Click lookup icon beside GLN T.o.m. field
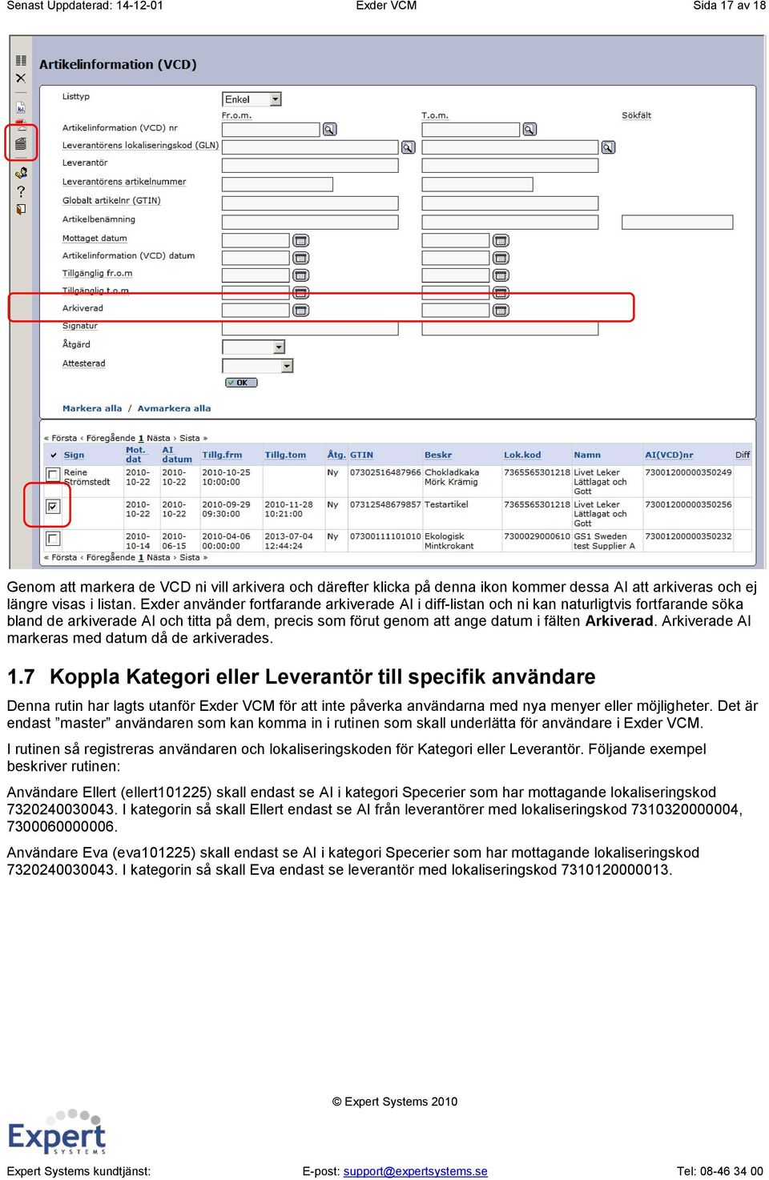Screen dimensions: 769x1180 tap(608, 147)
